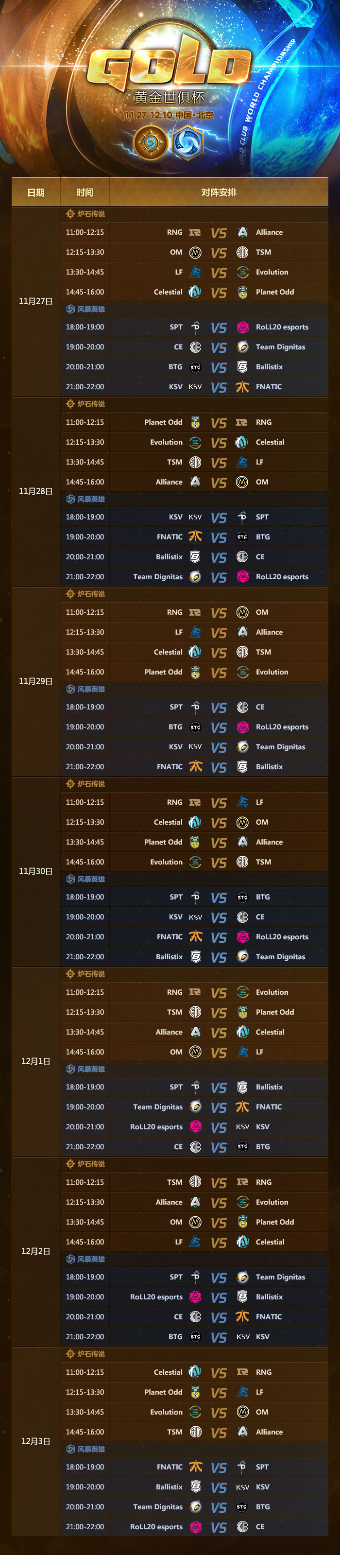This screenshot has width=340, height=1555.
Task: Click the 11月29日 date cell
Action: coord(35,681)
